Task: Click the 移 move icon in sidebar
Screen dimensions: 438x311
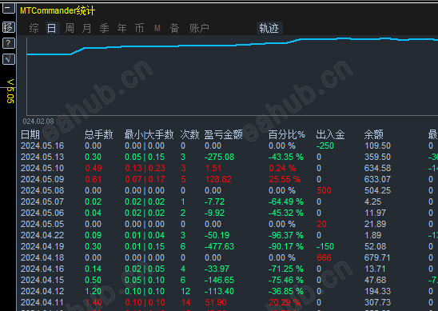Action: coord(8,27)
